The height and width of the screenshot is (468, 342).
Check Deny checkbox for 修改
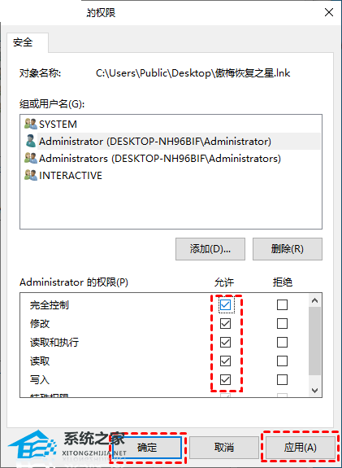pos(282,324)
